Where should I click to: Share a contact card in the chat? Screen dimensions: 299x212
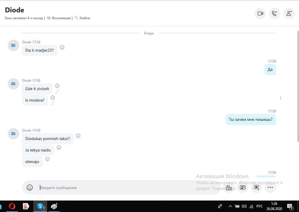(x=243, y=188)
